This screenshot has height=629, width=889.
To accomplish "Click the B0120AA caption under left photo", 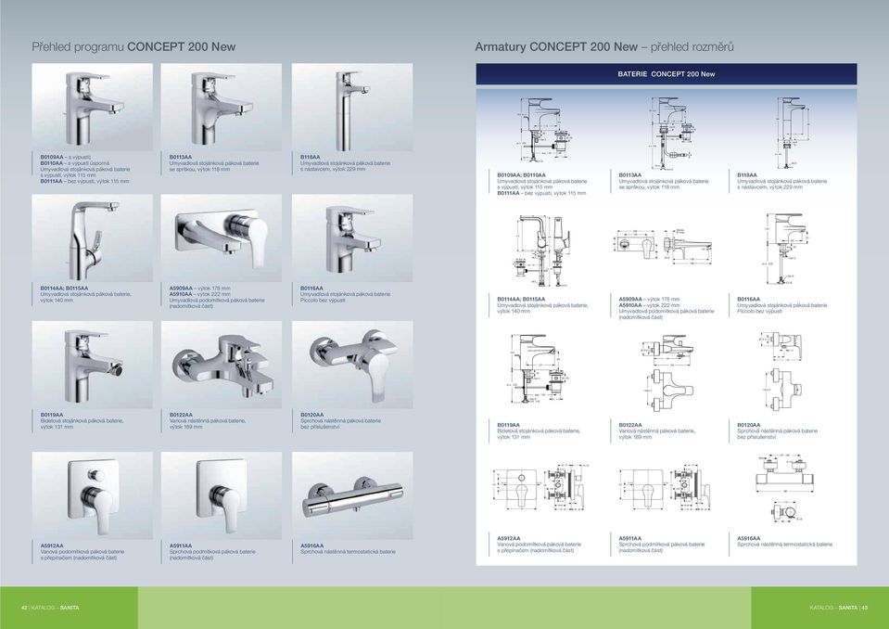I will [x=340, y=421].
